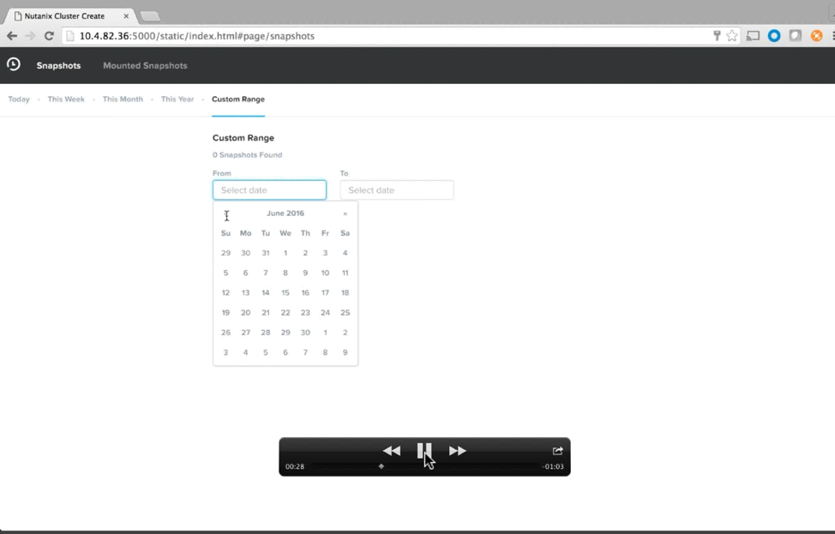Select the Custom Range tab

click(238, 99)
